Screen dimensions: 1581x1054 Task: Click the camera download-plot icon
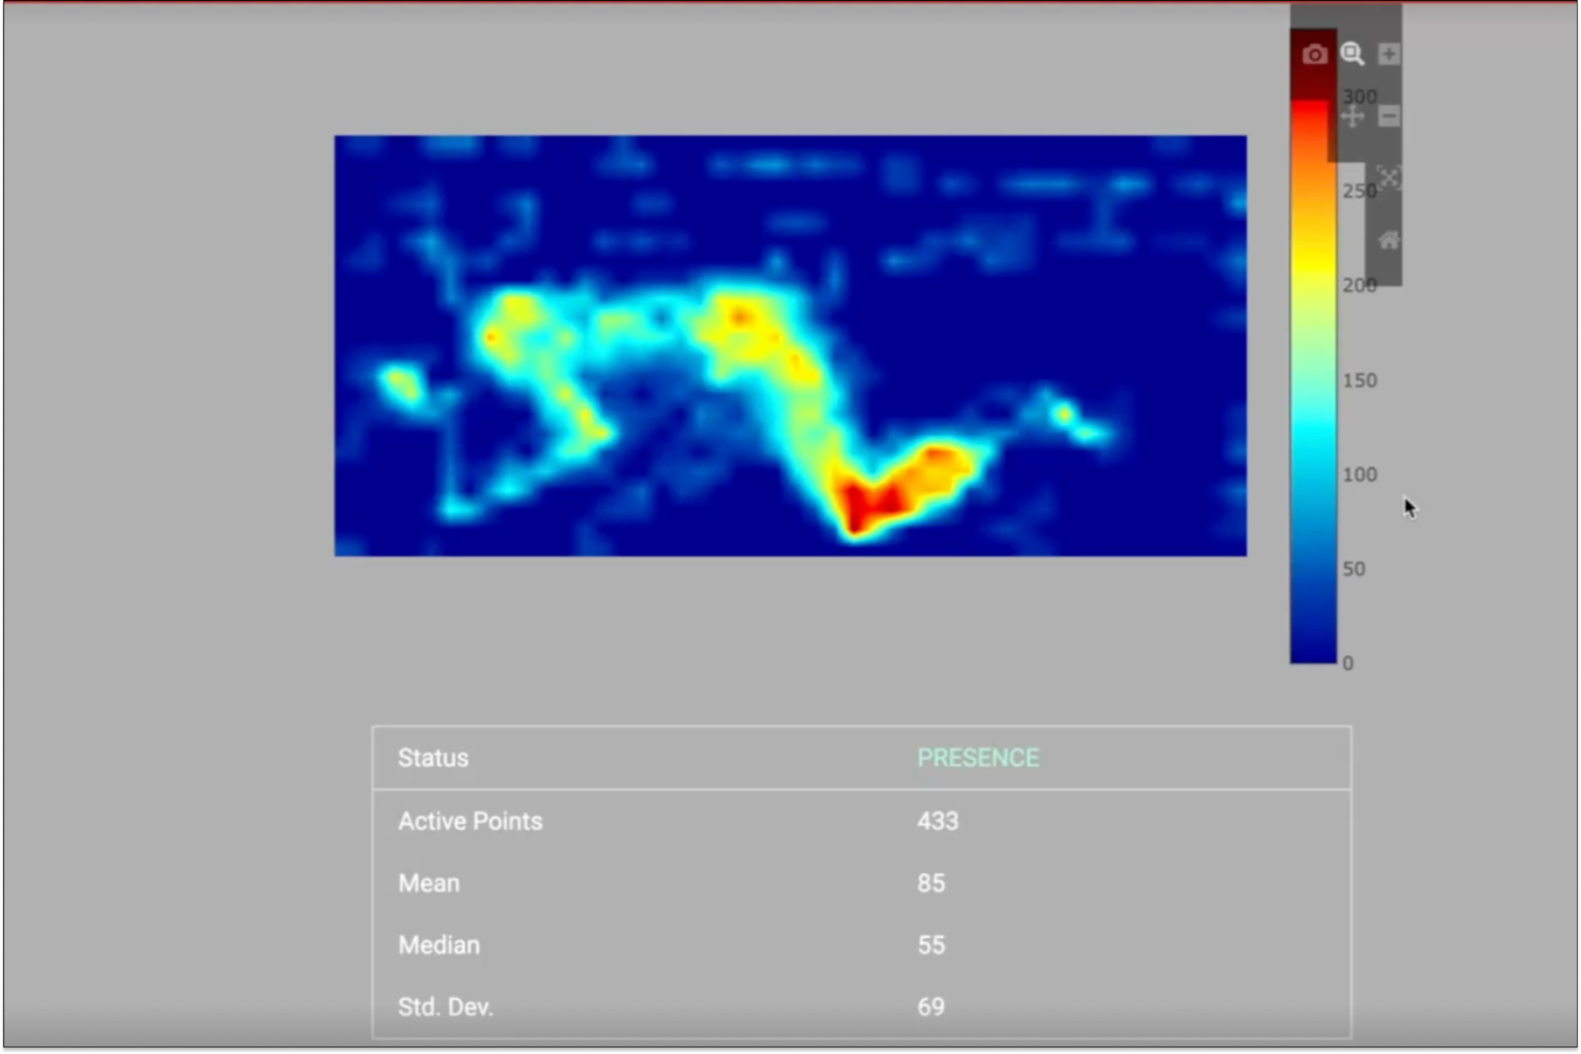pos(1314,54)
